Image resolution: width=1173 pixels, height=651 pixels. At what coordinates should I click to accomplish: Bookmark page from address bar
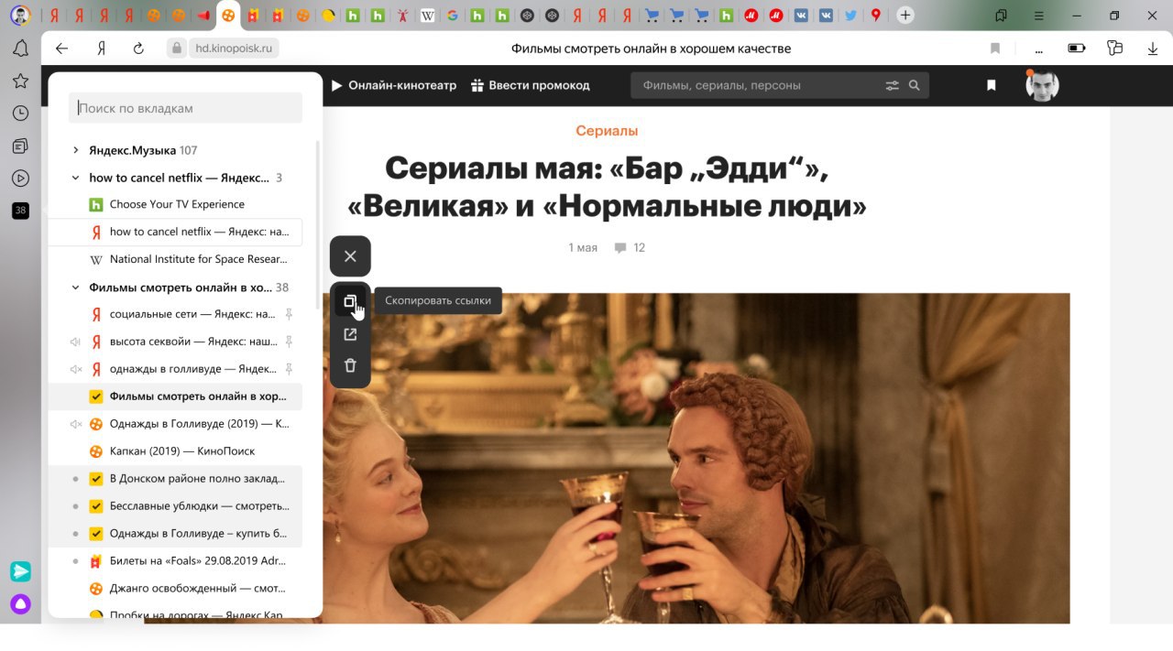tap(995, 49)
